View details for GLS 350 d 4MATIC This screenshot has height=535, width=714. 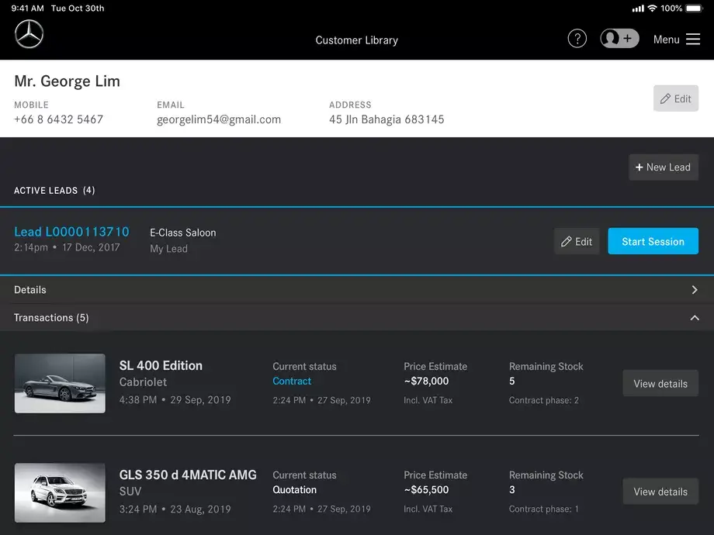[660, 492]
